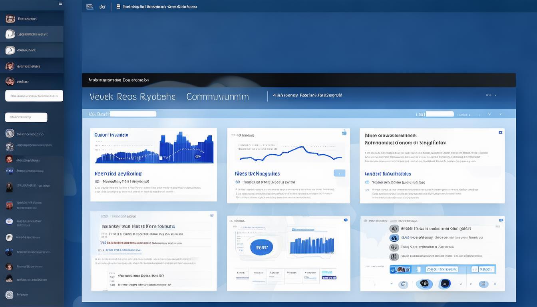Select the second highlighted sidebar item

(32, 50)
